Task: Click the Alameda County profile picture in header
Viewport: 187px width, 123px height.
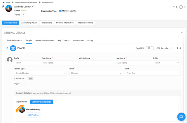Action: pos(9,8)
